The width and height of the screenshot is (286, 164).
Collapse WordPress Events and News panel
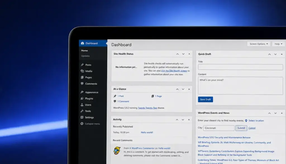tap(282, 113)
